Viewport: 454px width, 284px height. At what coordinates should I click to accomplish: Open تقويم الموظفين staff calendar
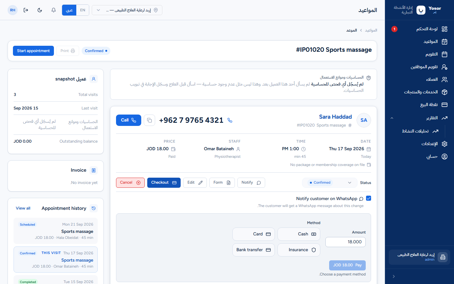pyautogui.click(x=420, y=67)
